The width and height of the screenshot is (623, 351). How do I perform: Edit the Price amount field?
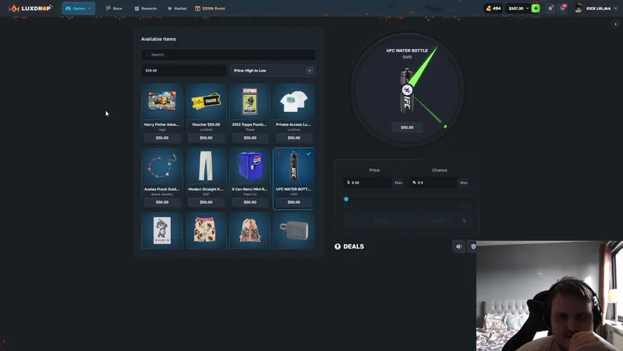point(368,183)
